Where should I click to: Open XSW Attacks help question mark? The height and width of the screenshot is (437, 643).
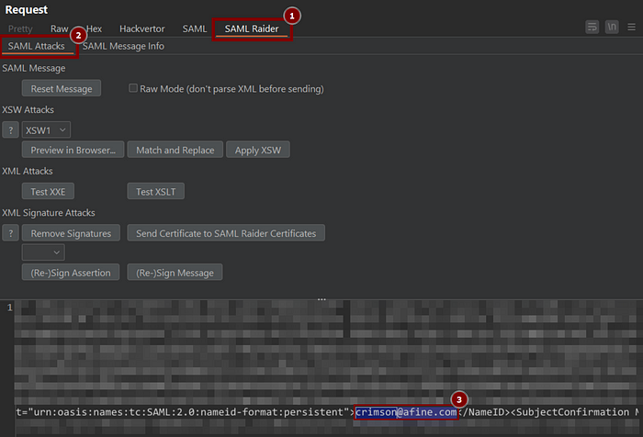(x=11, y=130)
